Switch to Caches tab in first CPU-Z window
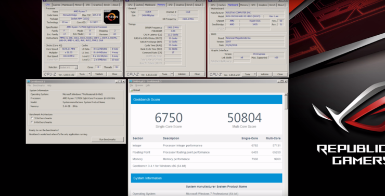The image size is (385, 196). click(57, 5)
